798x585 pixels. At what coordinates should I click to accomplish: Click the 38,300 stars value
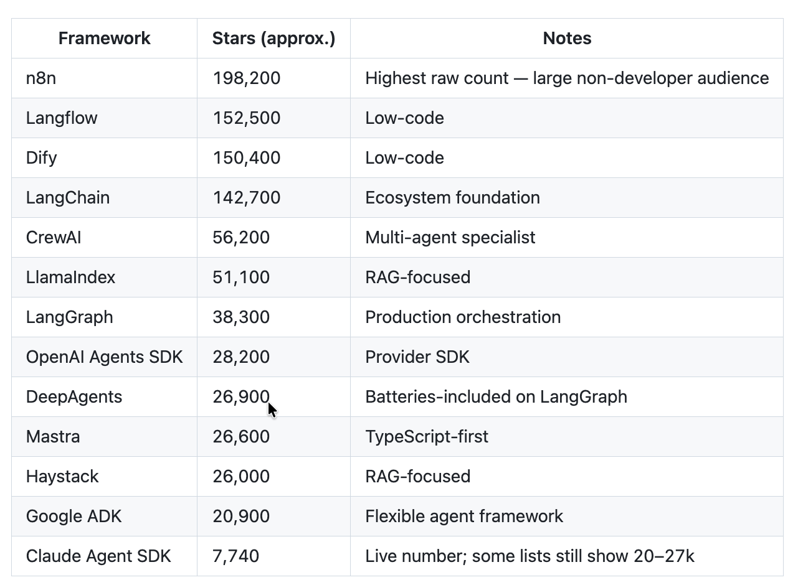pyautogui.click(x=241, y=317)
